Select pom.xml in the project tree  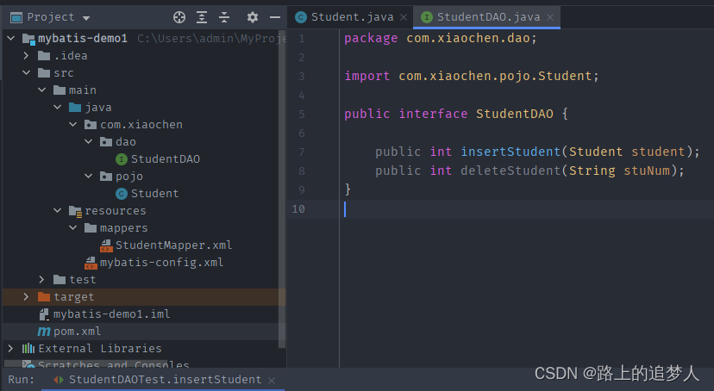pyautogui.click(x=77, y=332)
